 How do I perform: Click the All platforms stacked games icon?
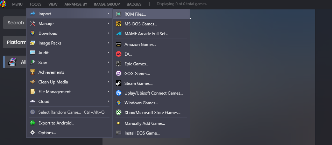click(13, 62)
